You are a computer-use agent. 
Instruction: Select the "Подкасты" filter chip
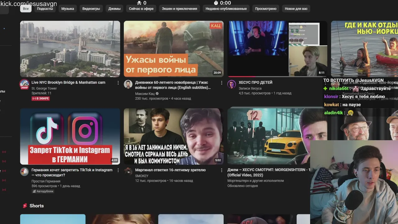click(x=45, y=9)
